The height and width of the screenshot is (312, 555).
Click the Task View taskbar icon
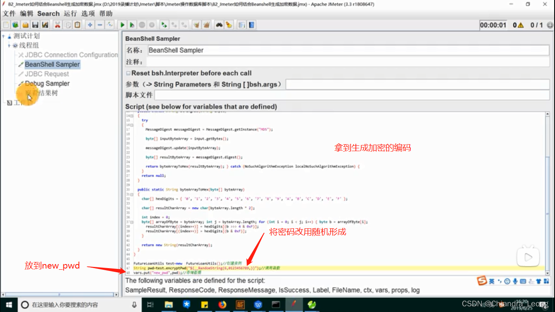[150, 304]
